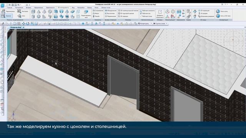The image size is (246, 138).
Task: Click the Резьба thread tool
Action: (96, 16)
